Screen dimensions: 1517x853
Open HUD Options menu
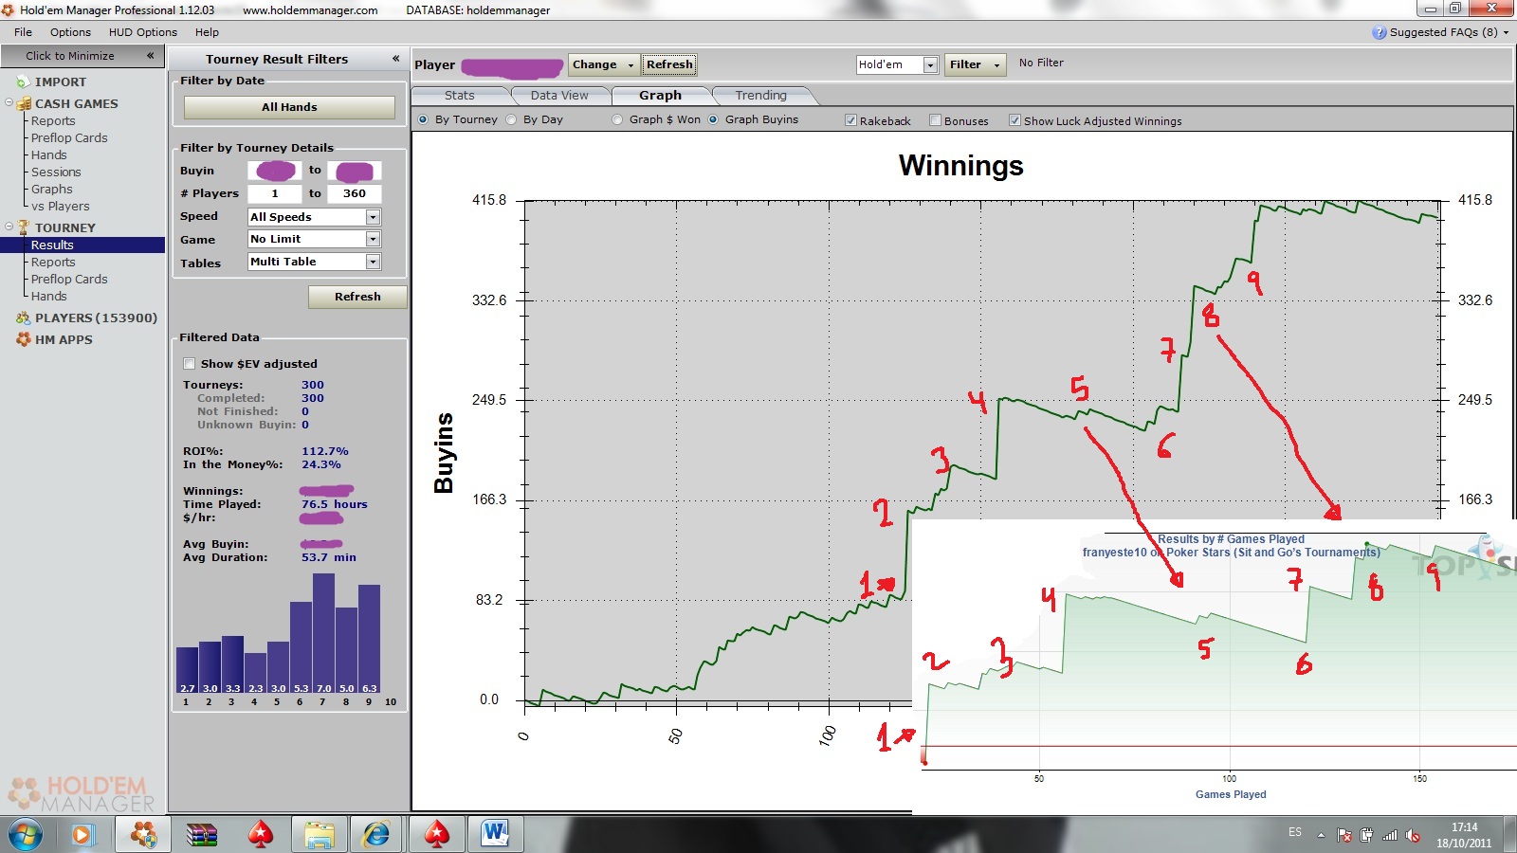pyautogui.click(x=142, y=32)
